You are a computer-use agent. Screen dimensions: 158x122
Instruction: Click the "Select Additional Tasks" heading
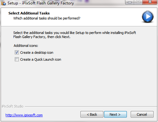click(29, 13)
